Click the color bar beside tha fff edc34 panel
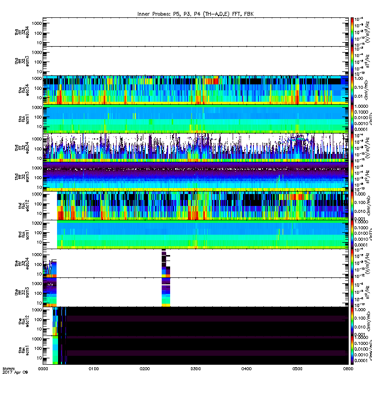The image size is (372, 397). pos(352,32)
